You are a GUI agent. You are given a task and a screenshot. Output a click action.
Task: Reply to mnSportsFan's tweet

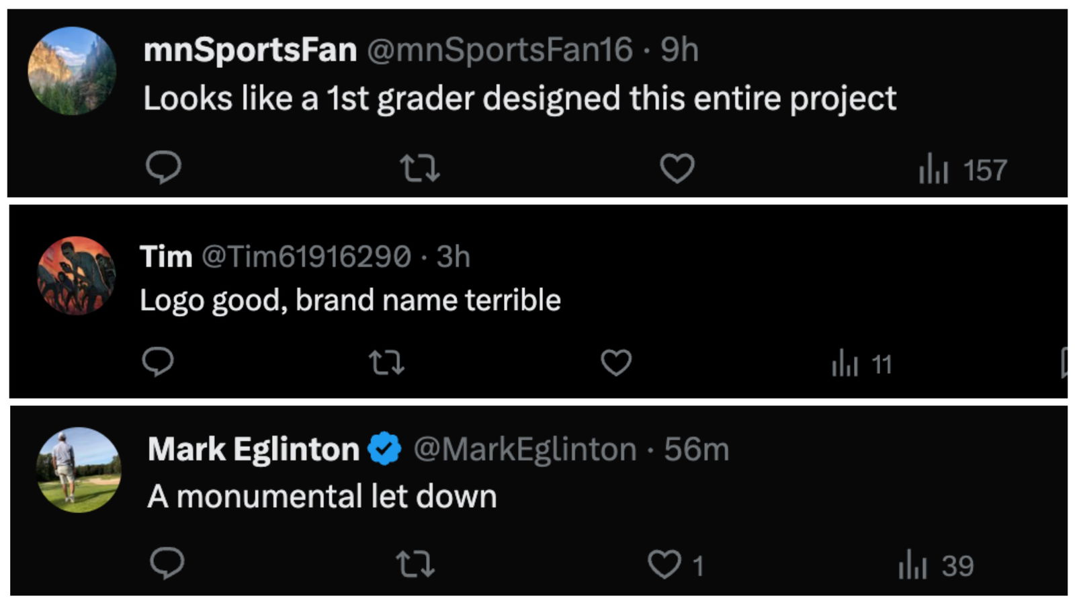click(x=163, y=167)
